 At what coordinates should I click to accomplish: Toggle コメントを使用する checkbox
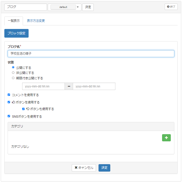coord(9,95)
